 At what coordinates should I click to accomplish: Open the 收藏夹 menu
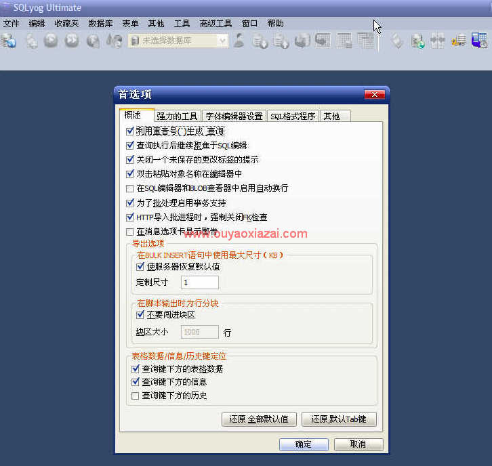point(66,24)
